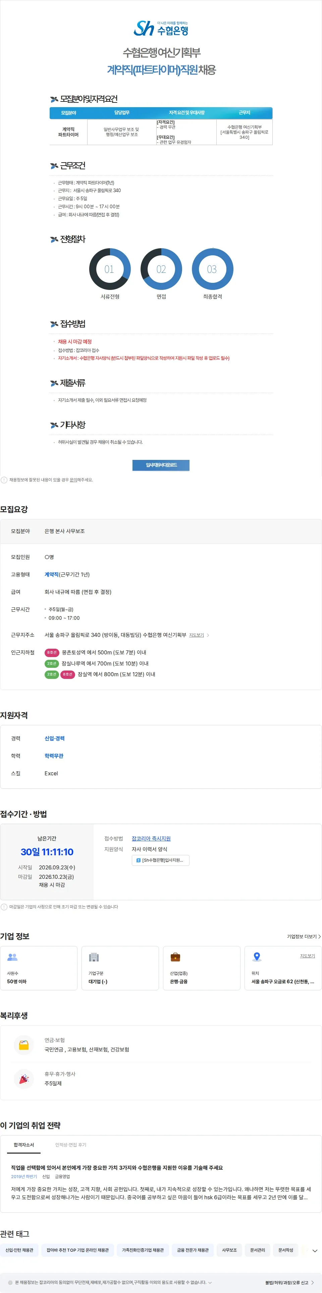Click the 금융 전문가 채용관 tag
Image resolution: width=322 pixels, height=1293 pixels.
193,1250
